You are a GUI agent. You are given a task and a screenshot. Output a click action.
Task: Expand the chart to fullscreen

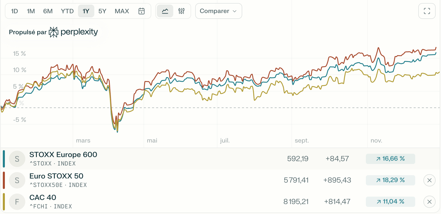[427, 11]
